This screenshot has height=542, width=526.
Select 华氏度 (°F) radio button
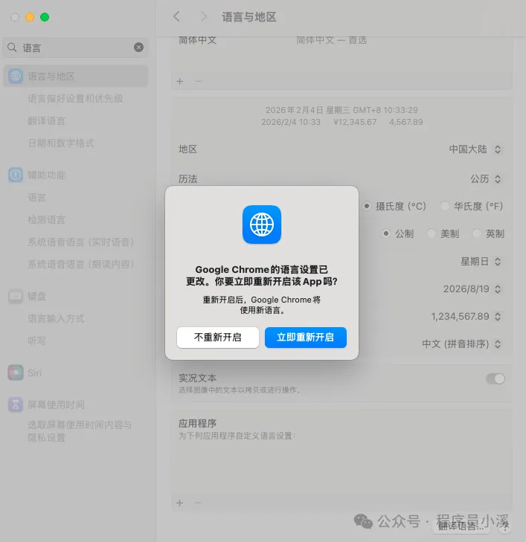[x=445, y=207]
